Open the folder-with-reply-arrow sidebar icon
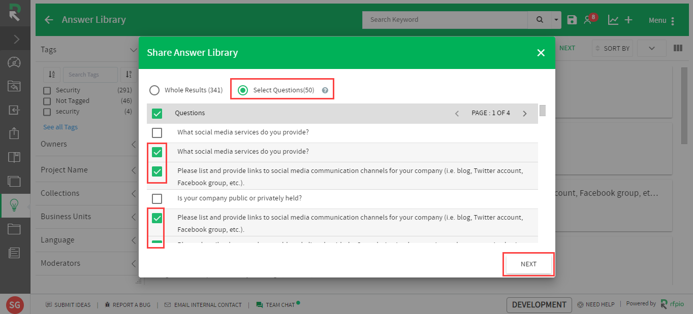The width and height of the screenshot is (693, 314). (14, 86)
